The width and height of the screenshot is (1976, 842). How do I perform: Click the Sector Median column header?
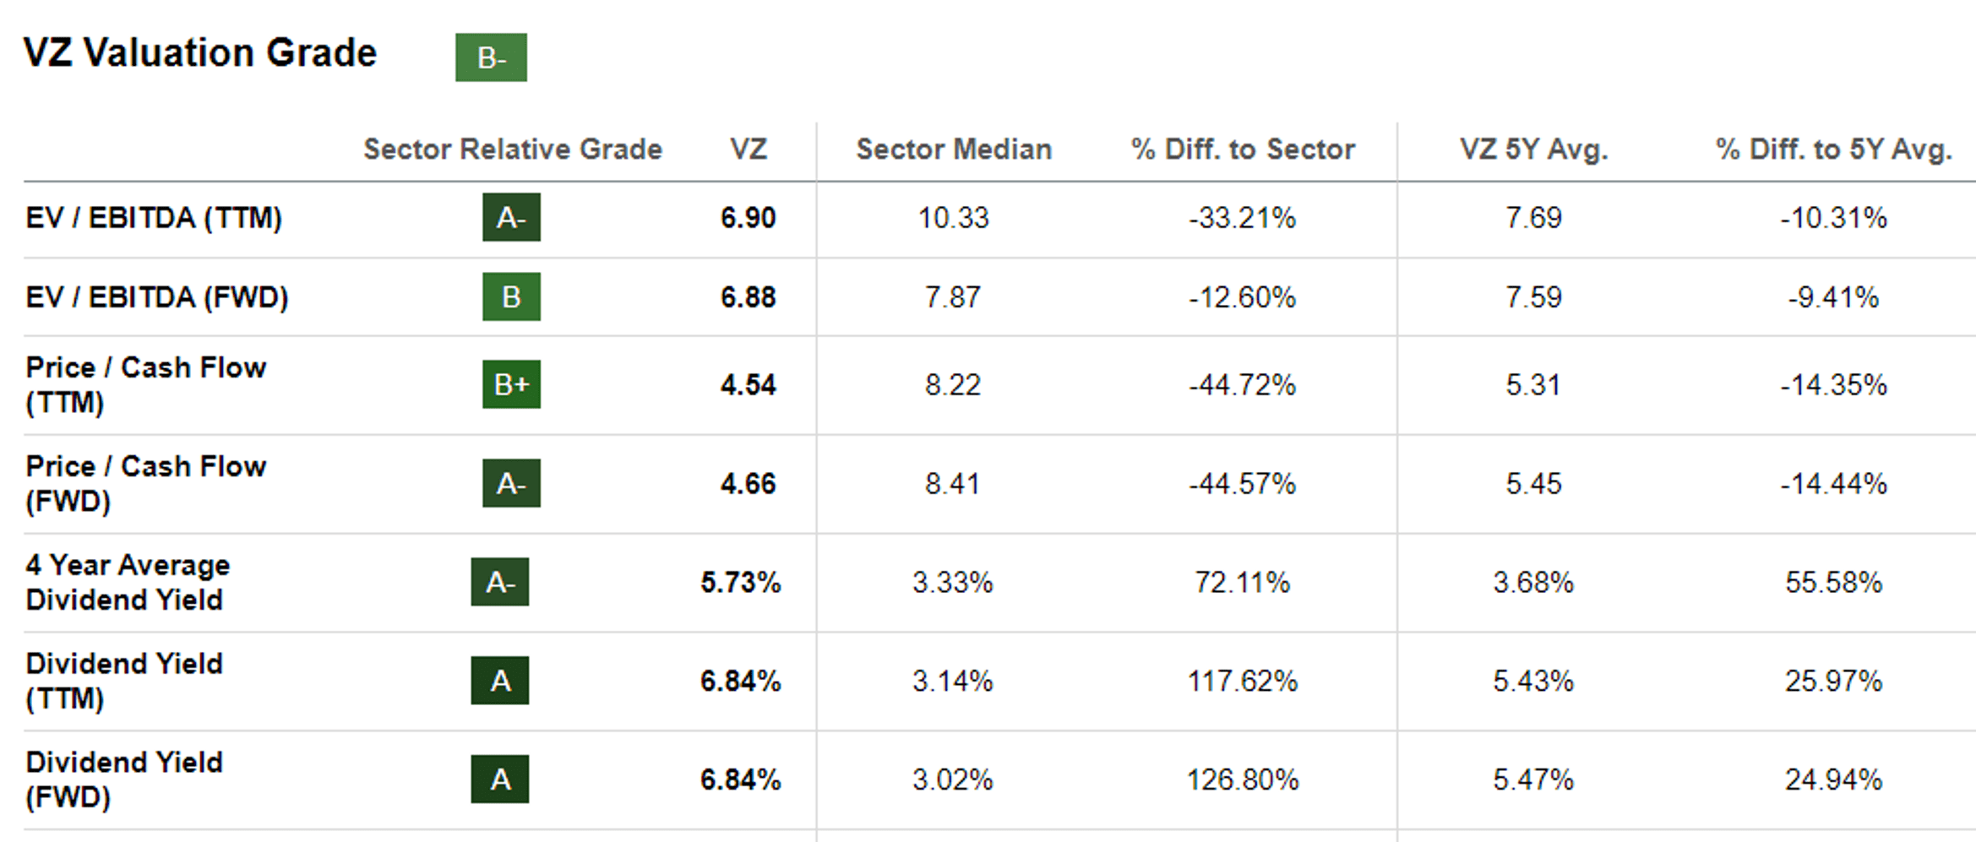(x=954, y=149)
